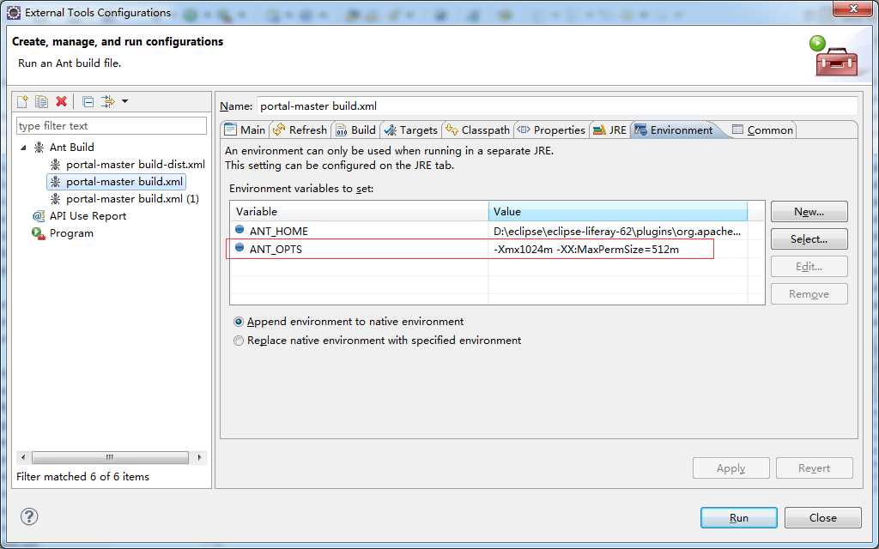Viewport: 879px width, 549px height.
Task: Click the New... environment variable button
Action: 809,212
